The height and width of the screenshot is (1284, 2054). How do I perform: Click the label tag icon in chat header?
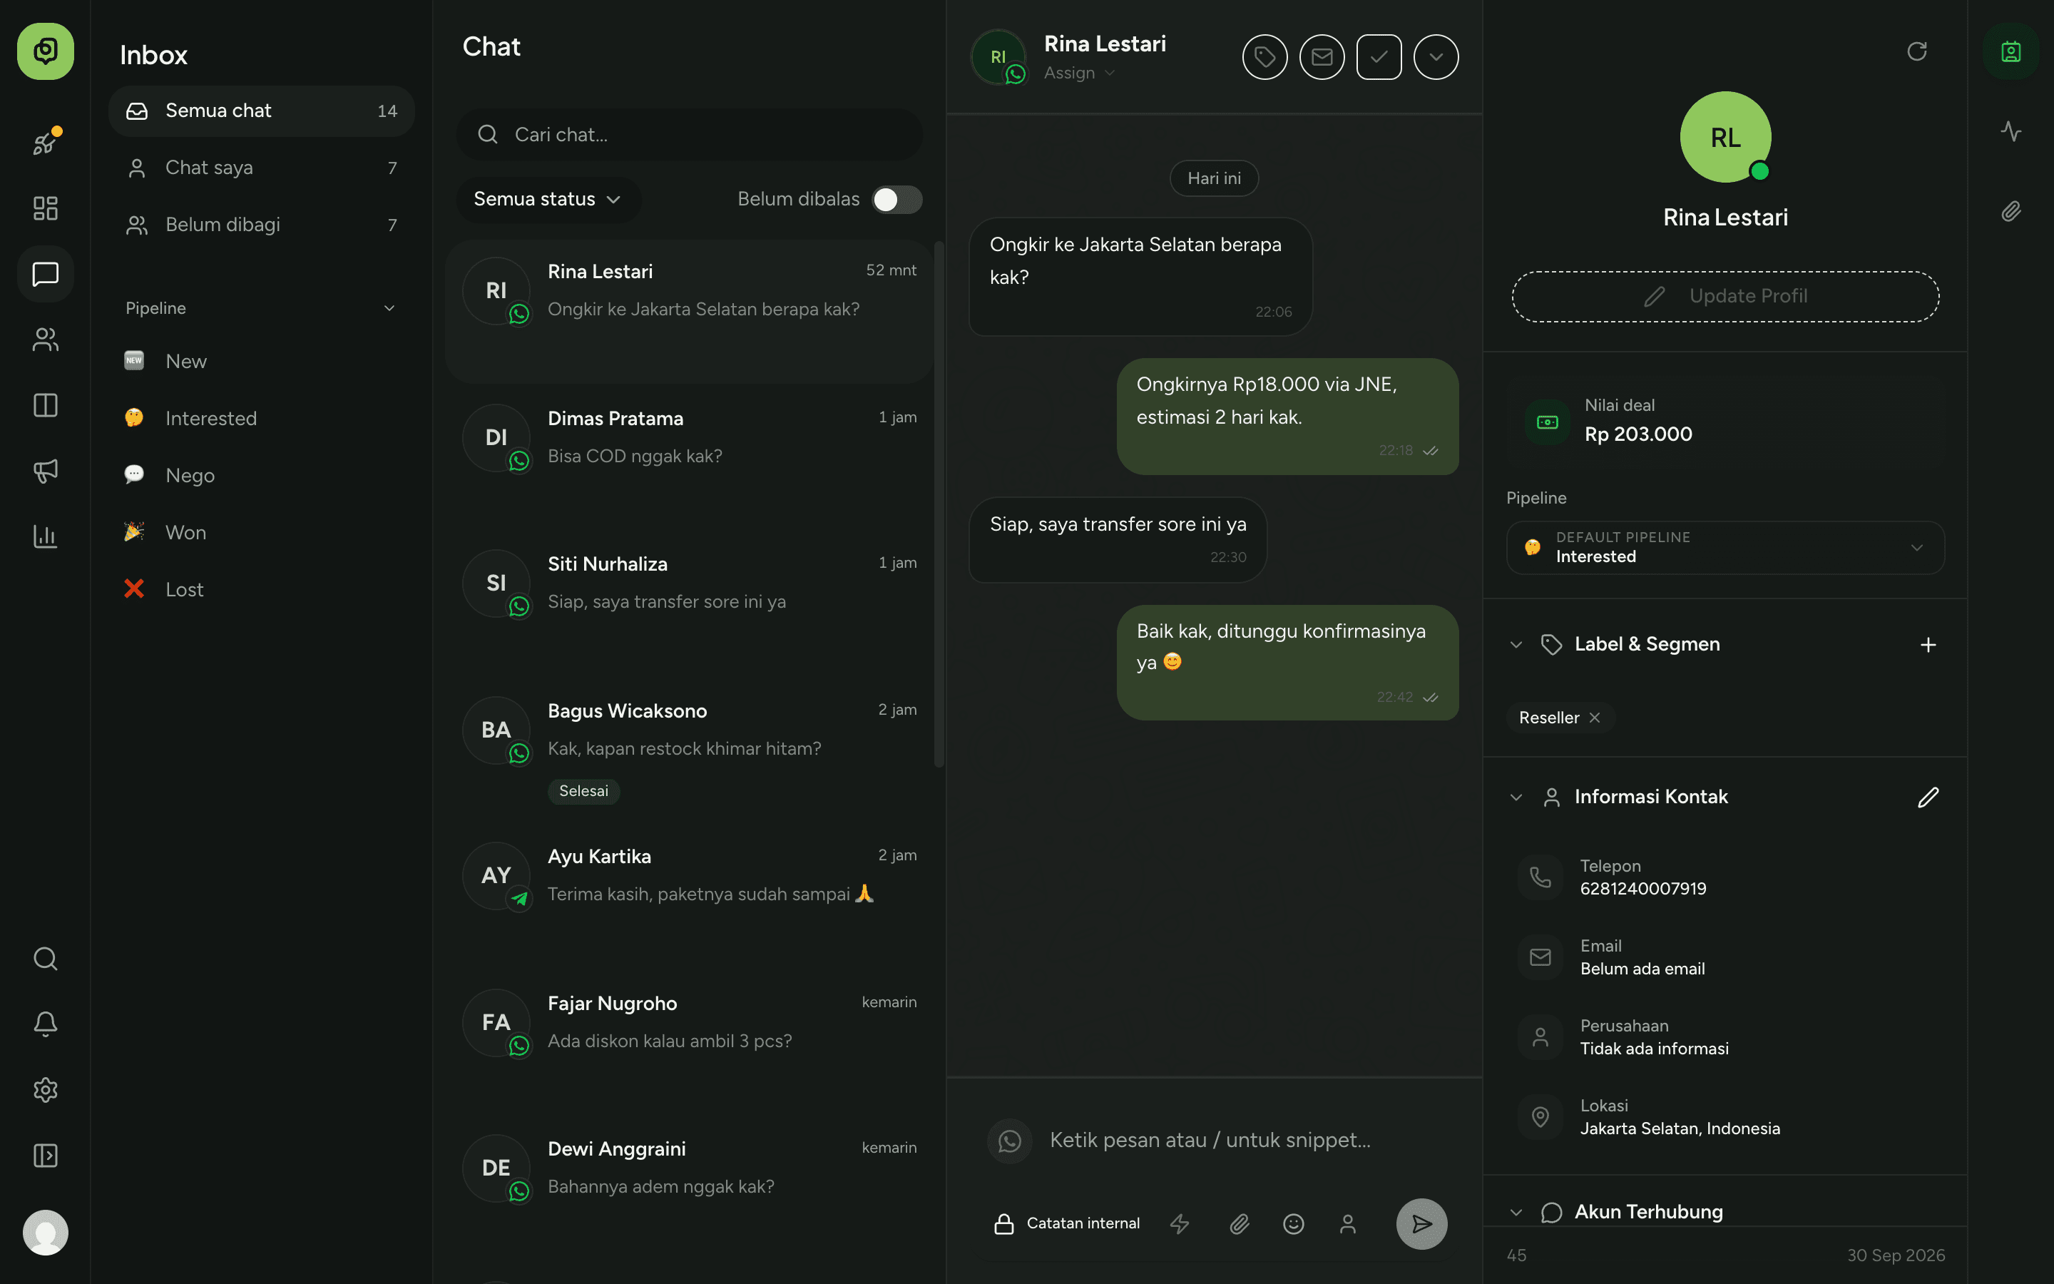tap(1264, 57)
